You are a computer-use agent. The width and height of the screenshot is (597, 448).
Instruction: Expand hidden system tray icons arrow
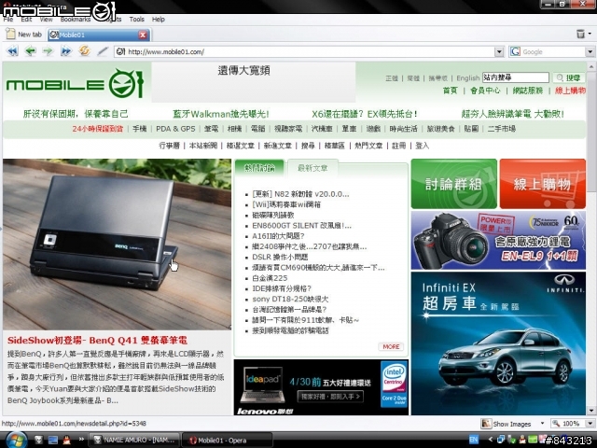pyautogui.click(x=491, y=440)
